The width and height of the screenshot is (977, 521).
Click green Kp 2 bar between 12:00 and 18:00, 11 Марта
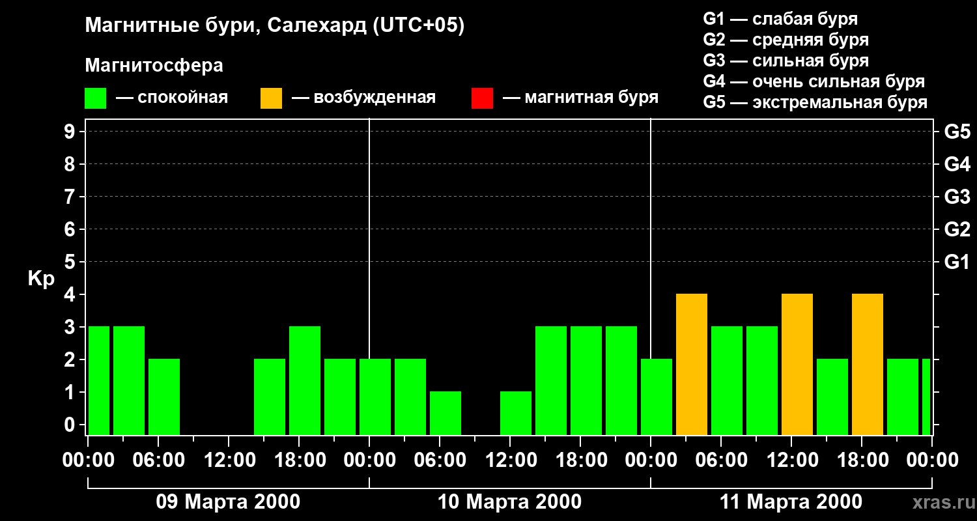832,397
